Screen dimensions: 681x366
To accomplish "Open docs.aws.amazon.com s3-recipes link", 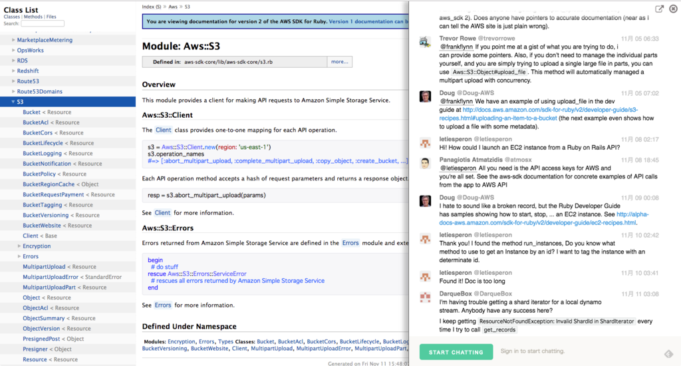I will click(x=539, y=114).
